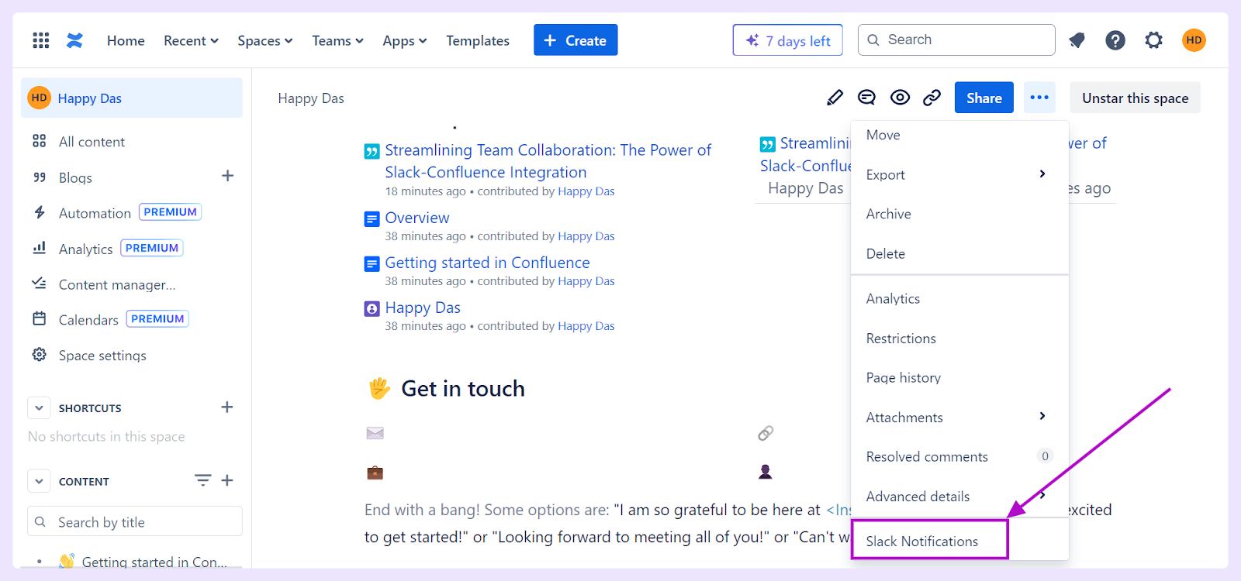Expand the Spaces dropdown
Image resolution: width=1241 pixels, height=581 pixels.
pos(265,40)
